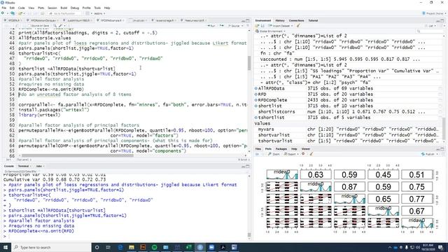Open Task View on the taskbar
This screenshot has width=448, height=252.
tap(108, 247)
